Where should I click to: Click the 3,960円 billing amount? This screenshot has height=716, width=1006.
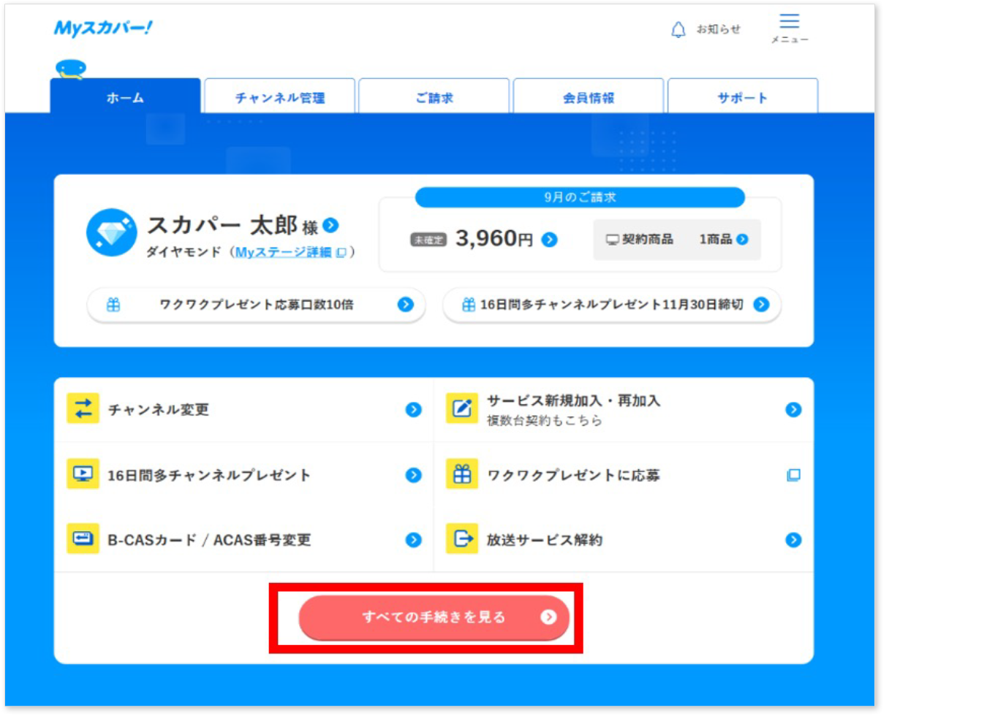[x=494, y=238]
